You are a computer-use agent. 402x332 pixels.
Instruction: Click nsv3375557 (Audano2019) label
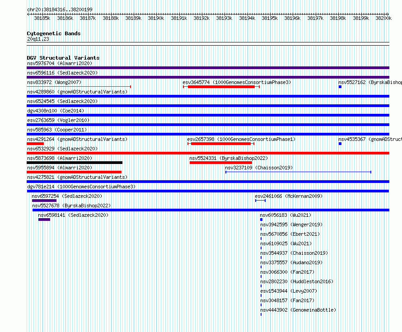tap(291, 262)
